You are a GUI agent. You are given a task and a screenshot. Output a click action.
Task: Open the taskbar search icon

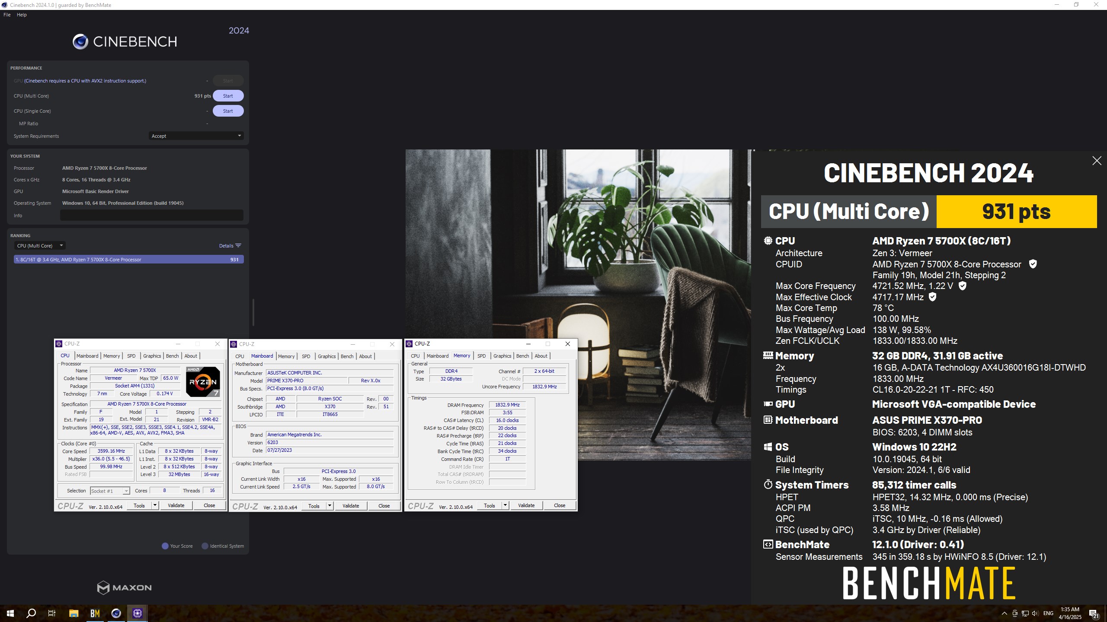coord(31,613)
